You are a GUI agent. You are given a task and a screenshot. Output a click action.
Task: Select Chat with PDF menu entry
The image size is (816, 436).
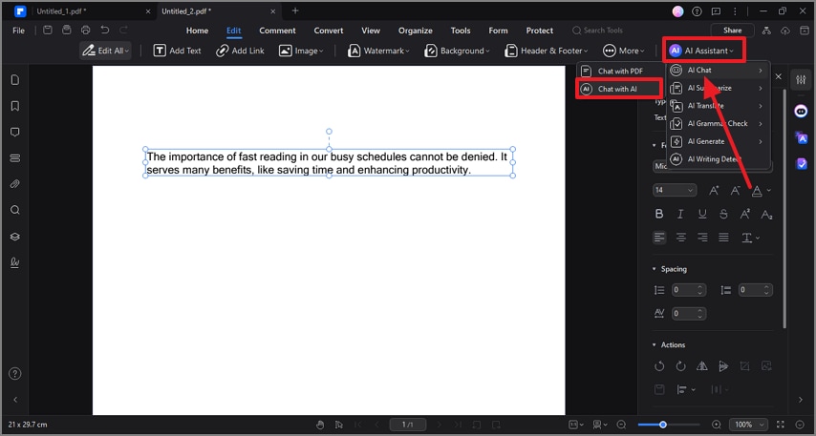619,72
